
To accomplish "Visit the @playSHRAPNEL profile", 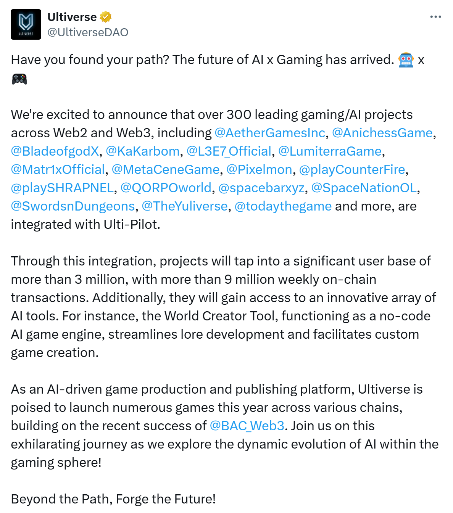I will tap(62, 188).
